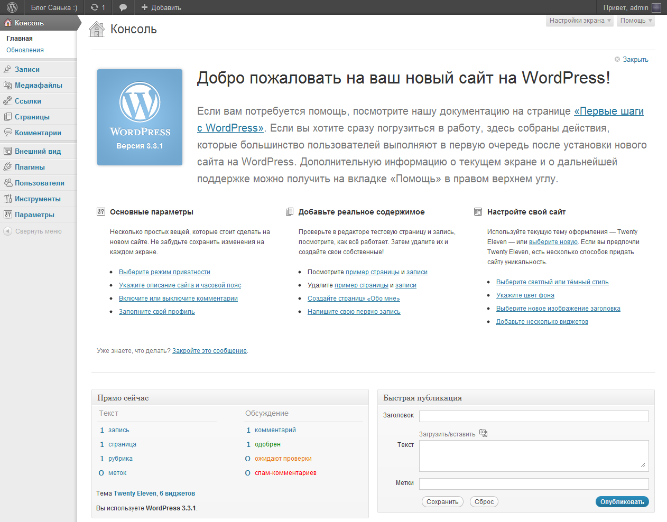Click the collapse arrow icon for Свернуть меню
Screen dimensions: 667x522
tap(7, 231)
